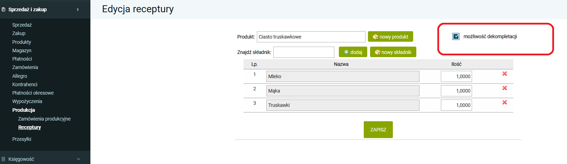Click the box icon on nowy produkt
567x164 pixels.
[376, 37]
